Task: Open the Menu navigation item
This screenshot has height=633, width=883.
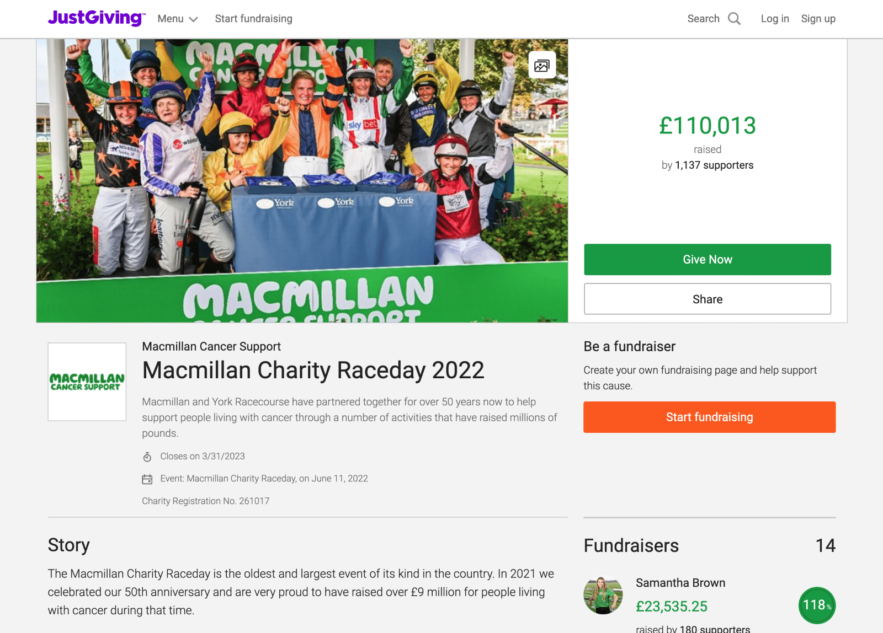Action: pos(178,19)
